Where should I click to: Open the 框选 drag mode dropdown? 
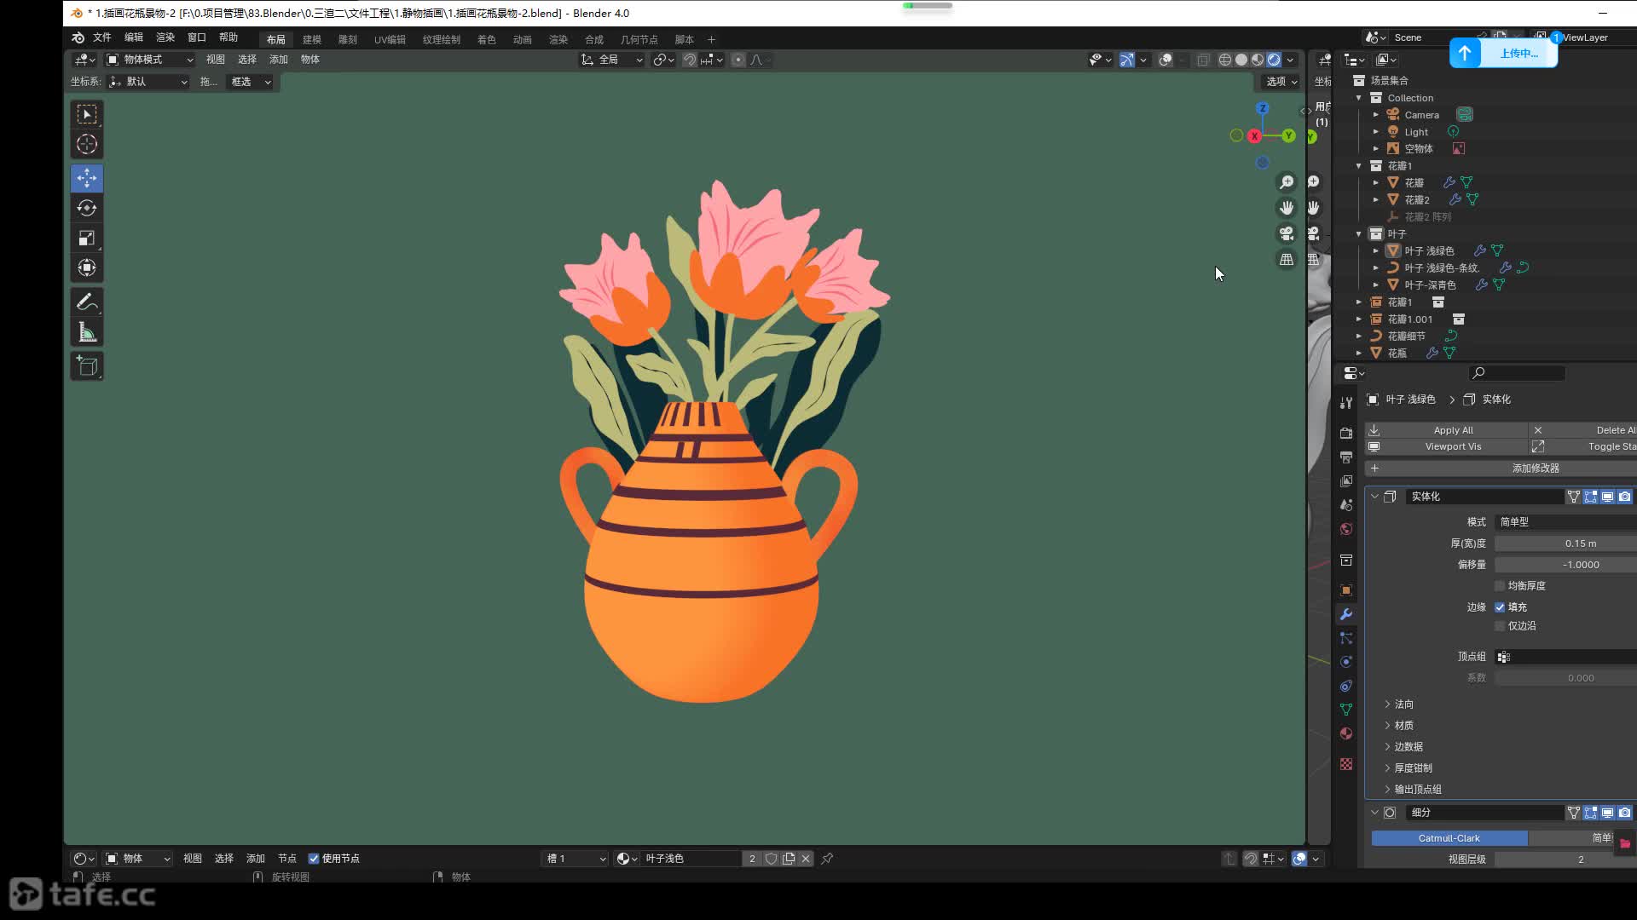250,82
